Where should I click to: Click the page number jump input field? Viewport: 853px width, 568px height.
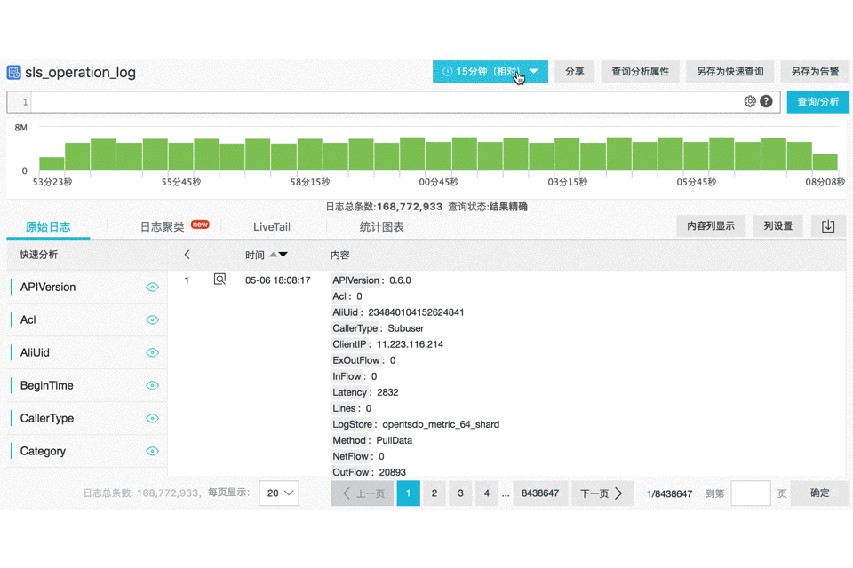point(751,493)
